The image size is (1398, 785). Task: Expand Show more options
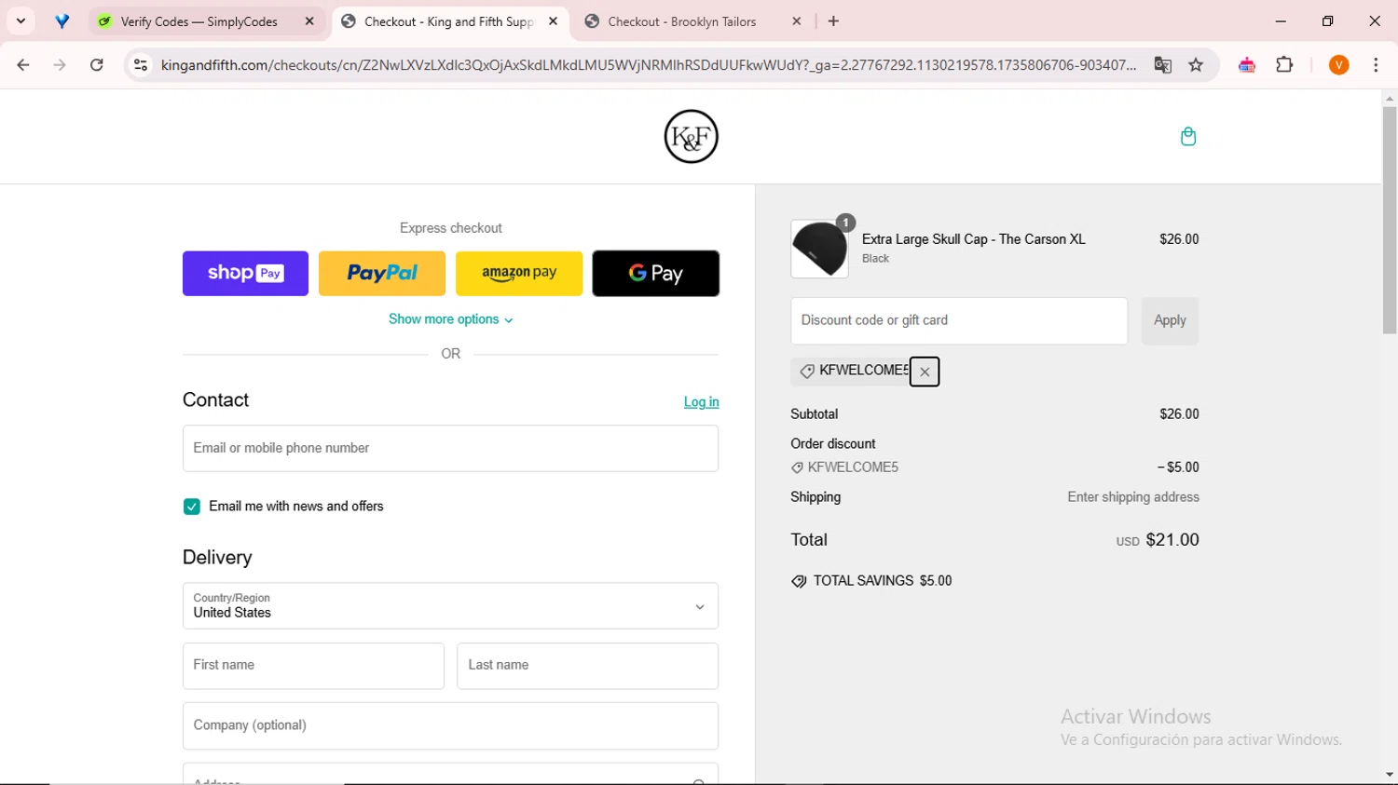coord(450,319)
